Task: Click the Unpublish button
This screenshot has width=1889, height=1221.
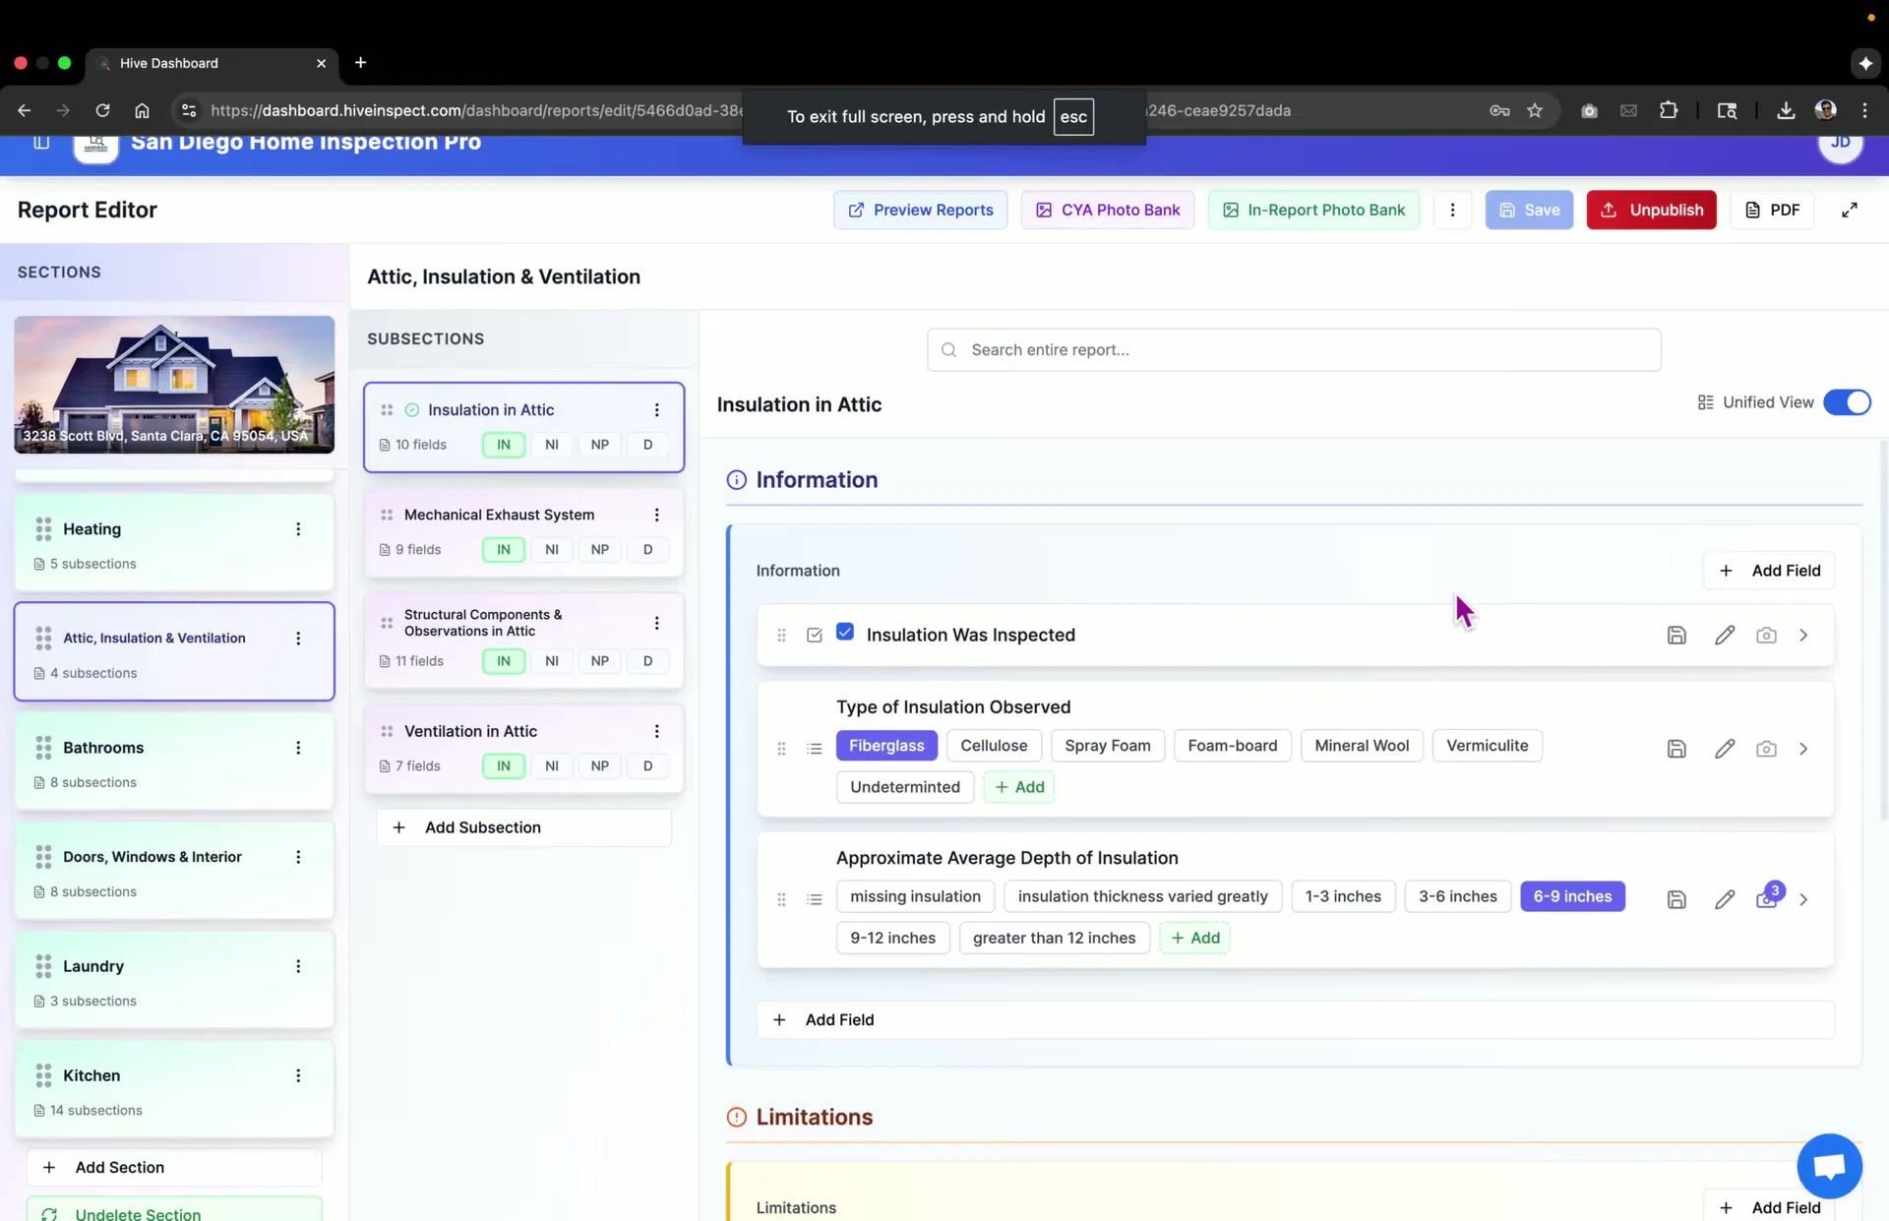Action: click(x=1651, y=210)
